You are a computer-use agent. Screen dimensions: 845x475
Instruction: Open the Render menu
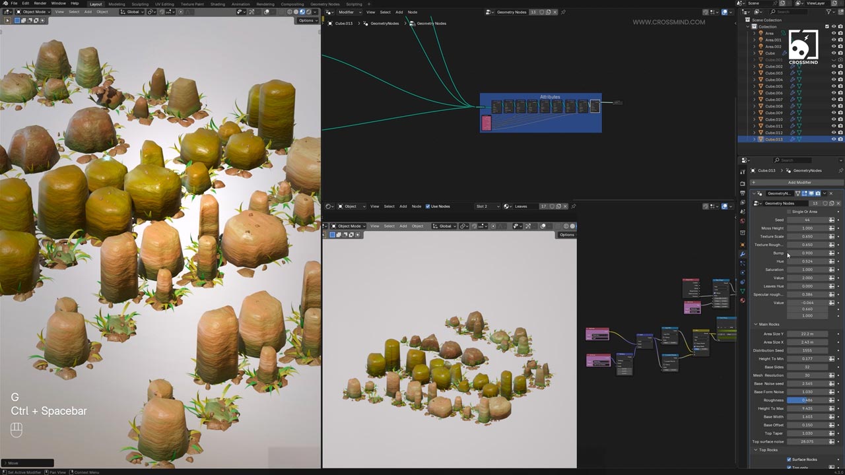pos(40,3)
